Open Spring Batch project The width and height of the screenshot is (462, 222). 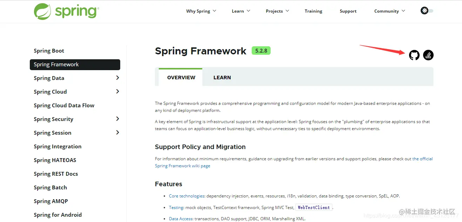[50, 188]
